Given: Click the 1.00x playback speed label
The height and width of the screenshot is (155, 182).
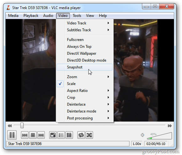Looking at the screenshot, I should pyautogui.click(x=137, y=144).
